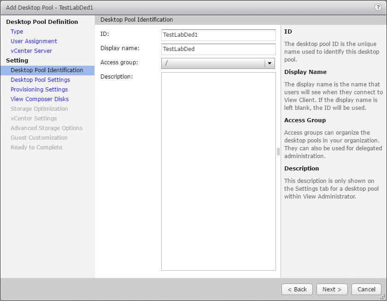Click the Back button
This screenshot has height=301, width=387.
(x=297, y=290)
